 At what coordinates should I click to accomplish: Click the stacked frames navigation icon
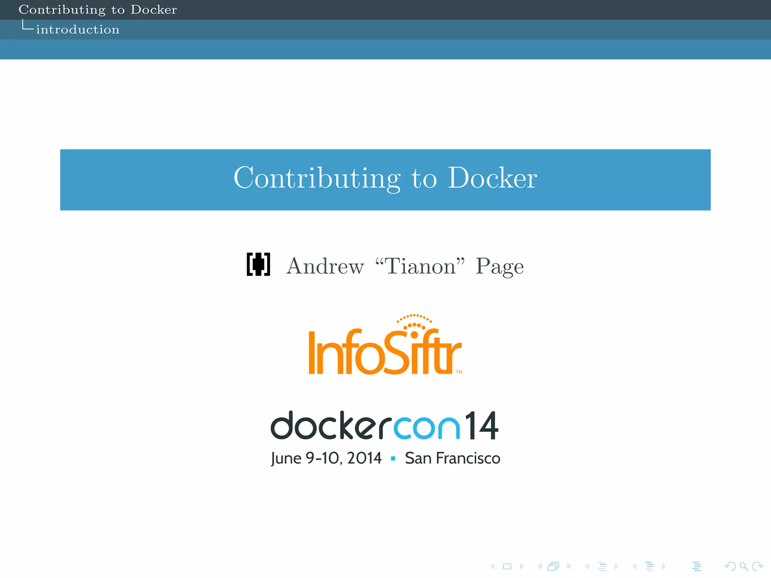(x=553, y=566)
